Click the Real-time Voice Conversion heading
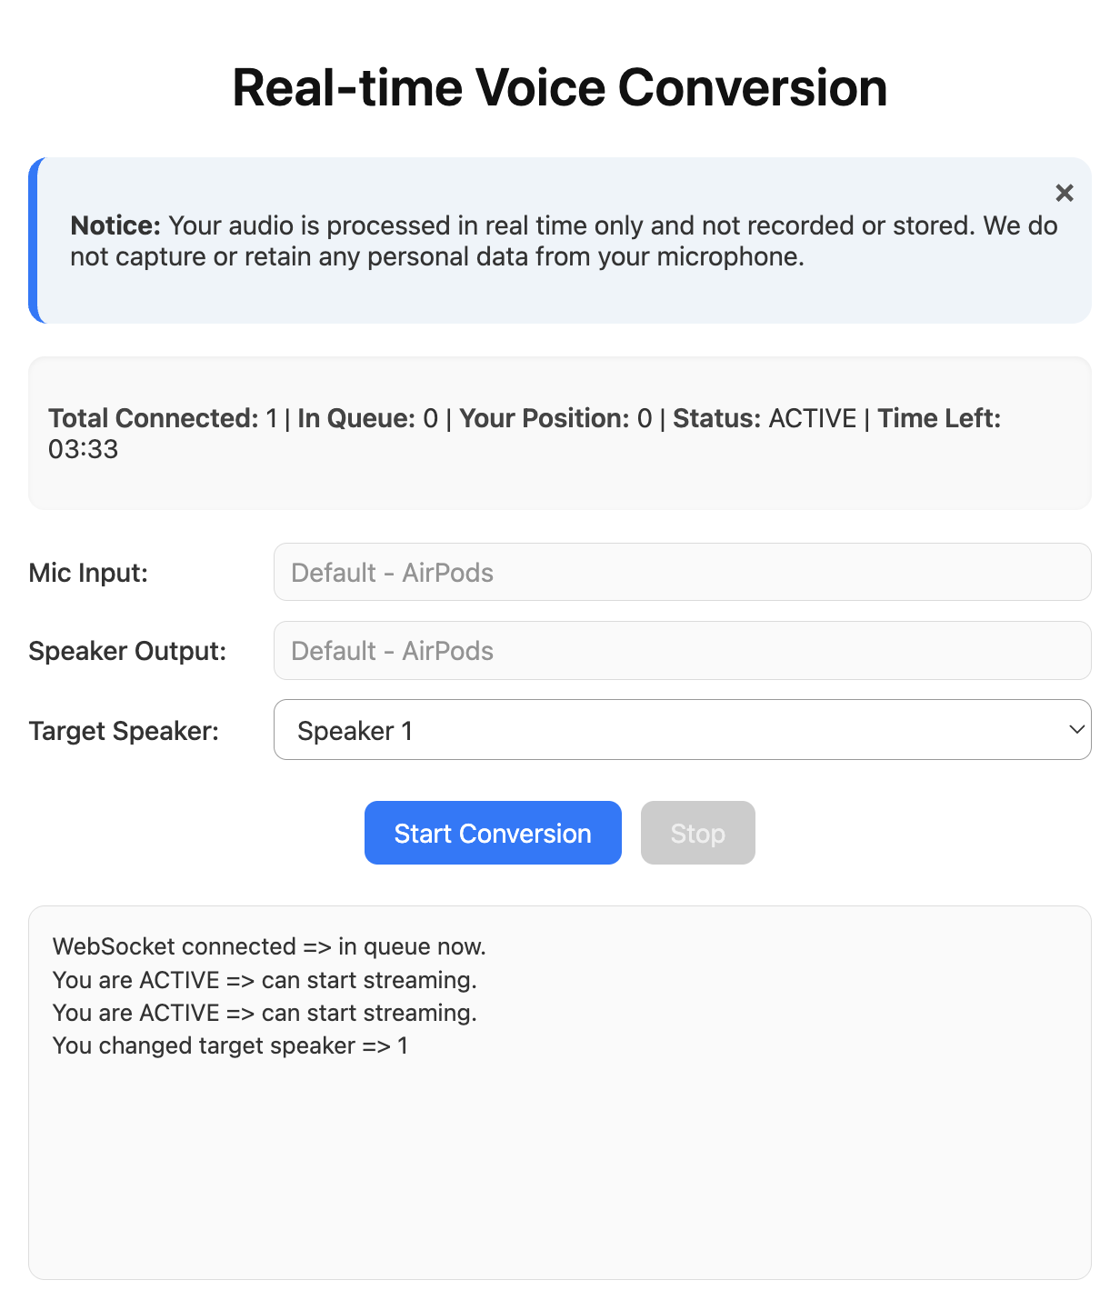 (560, 88)
